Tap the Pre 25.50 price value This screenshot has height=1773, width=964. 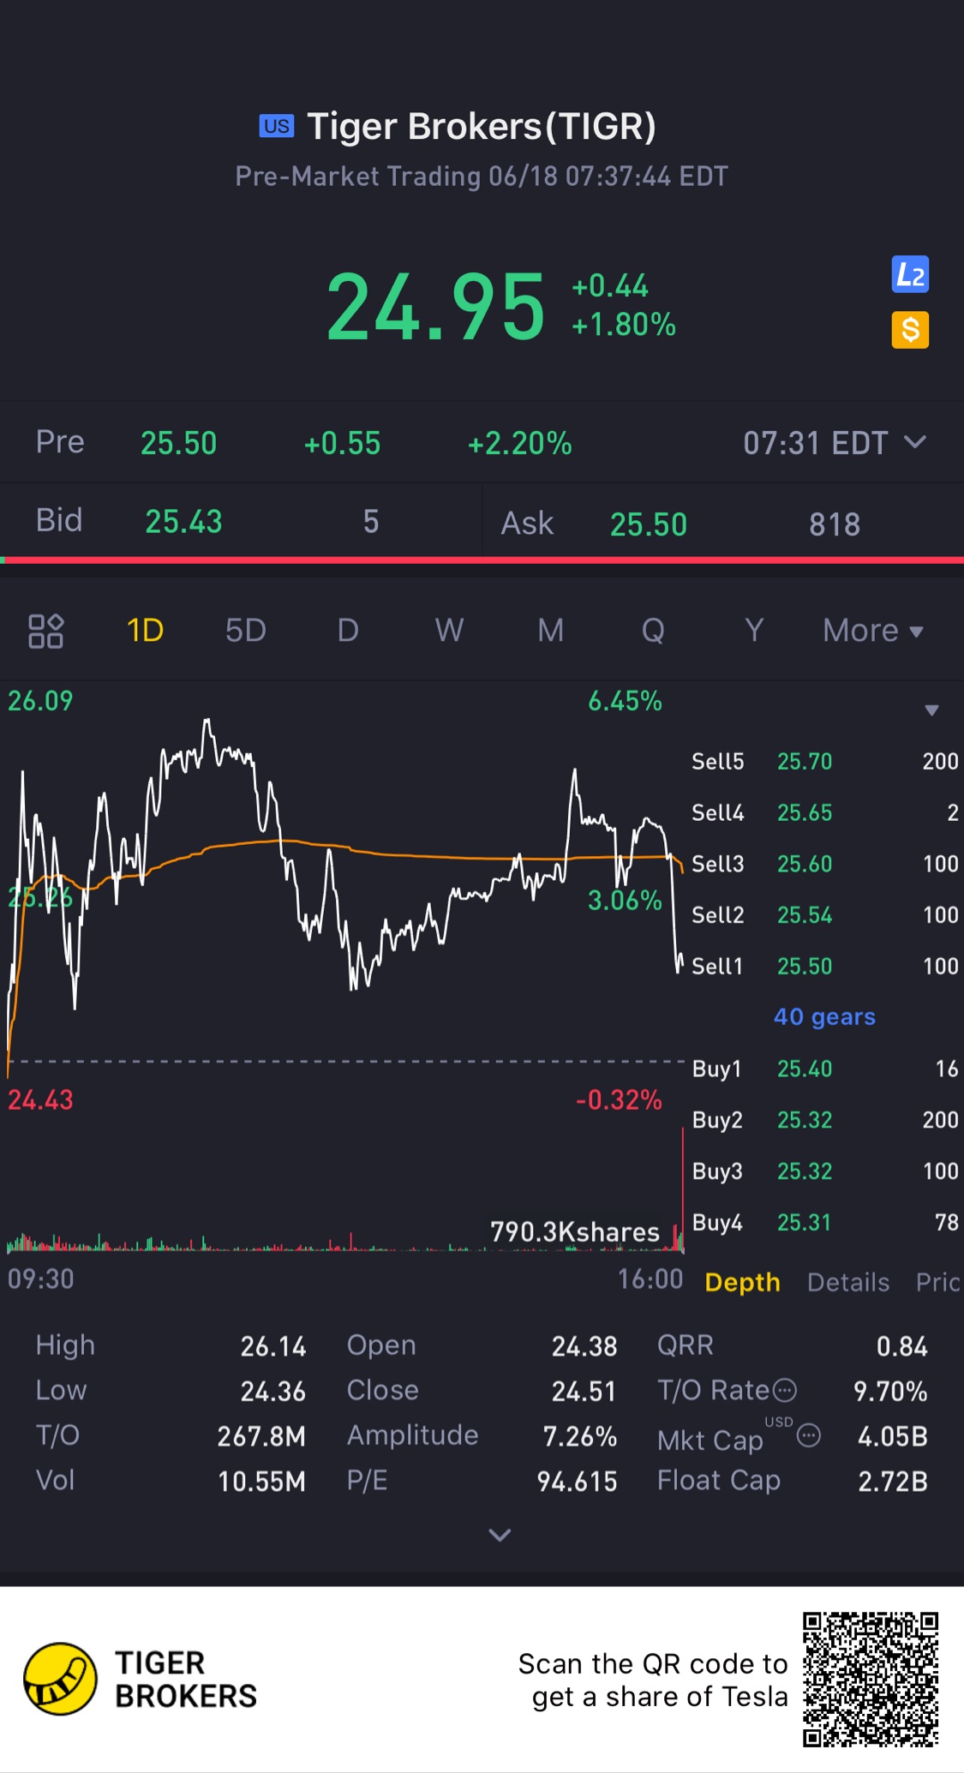[178, 443]
